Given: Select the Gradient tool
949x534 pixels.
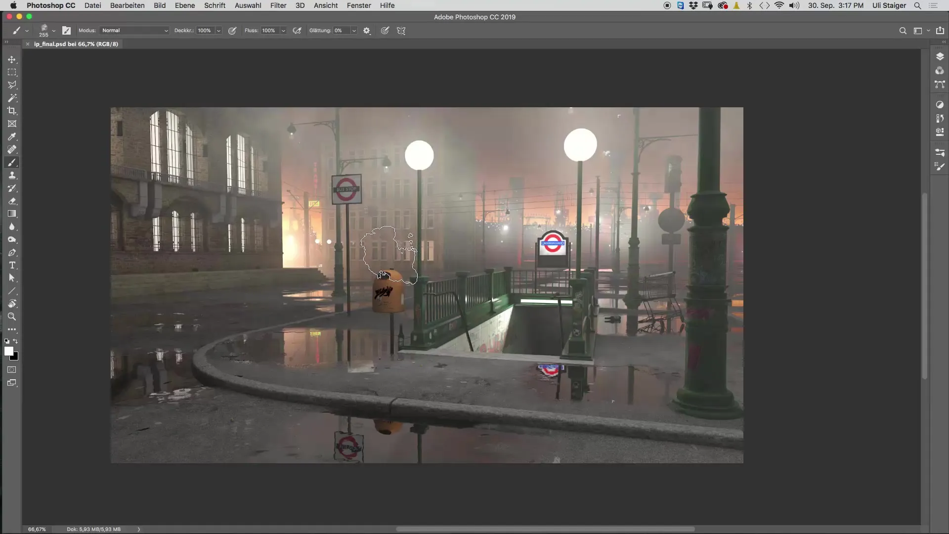Looking at the screenshot, I should [12, 214].
